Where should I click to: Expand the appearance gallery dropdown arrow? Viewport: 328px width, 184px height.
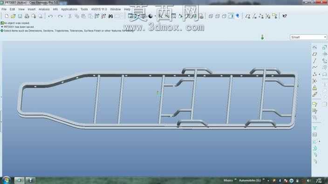pyautogui.click(x=155, y=16)
